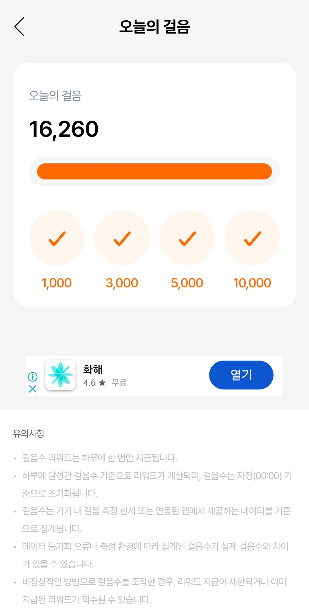Tap the 화해 app name
309x609 pixels.
92,369
